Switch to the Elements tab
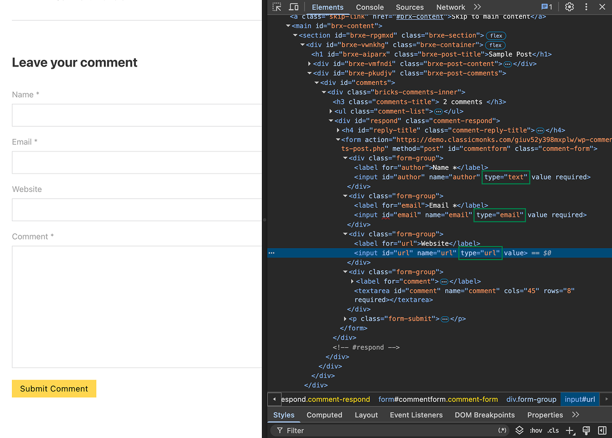 point(327,7)
